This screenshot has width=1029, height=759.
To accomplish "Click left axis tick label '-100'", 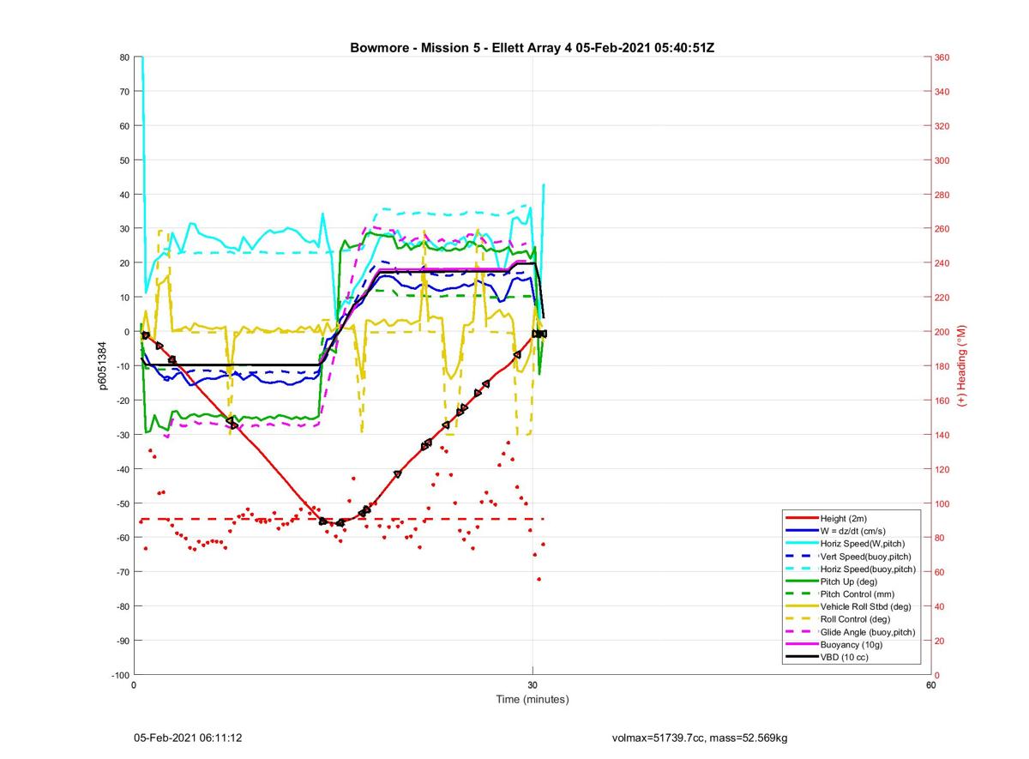I will pyautogui.click(x=120, y=675).
